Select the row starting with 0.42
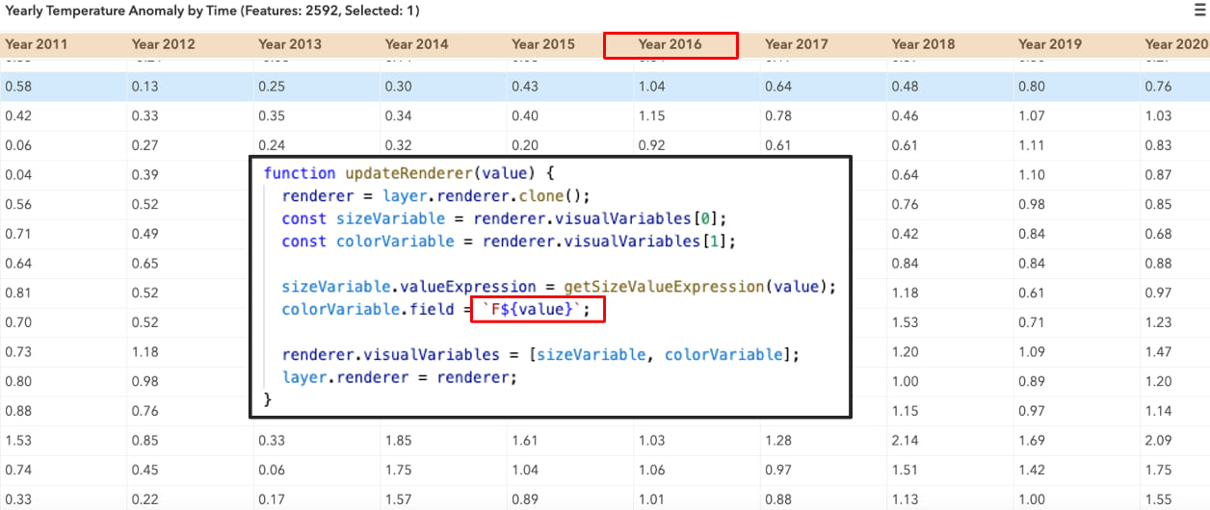The width and height of the screenshot is (1210, 510). (x=605, y=116)
